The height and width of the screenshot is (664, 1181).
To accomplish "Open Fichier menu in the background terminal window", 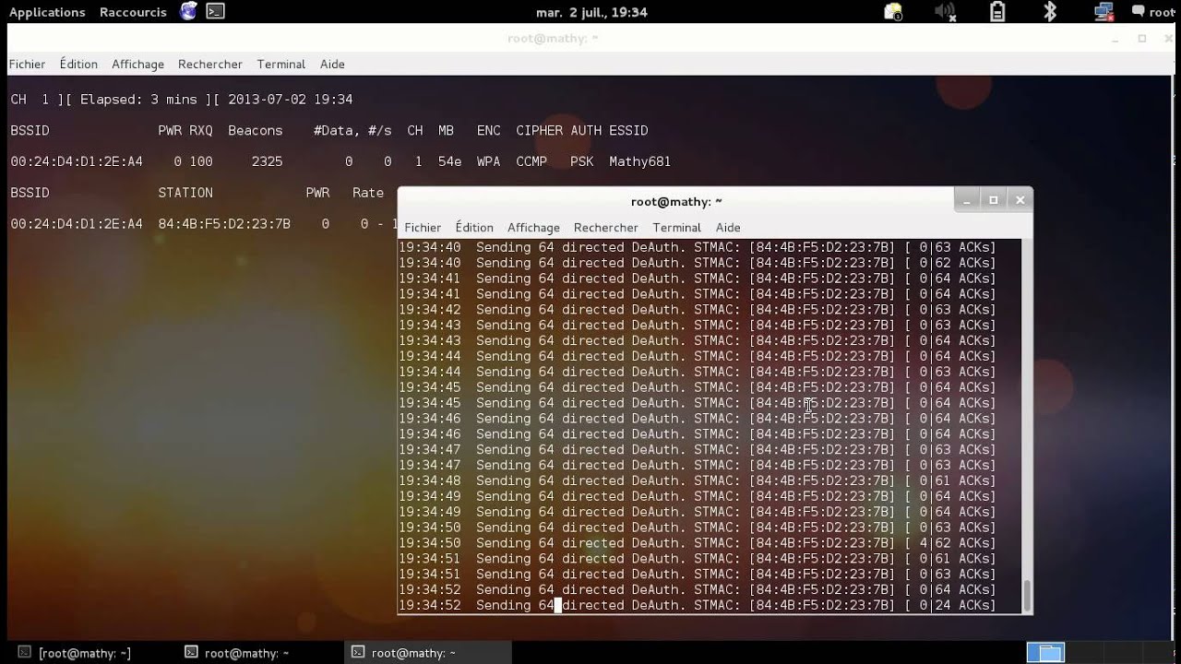I will 27,65.
